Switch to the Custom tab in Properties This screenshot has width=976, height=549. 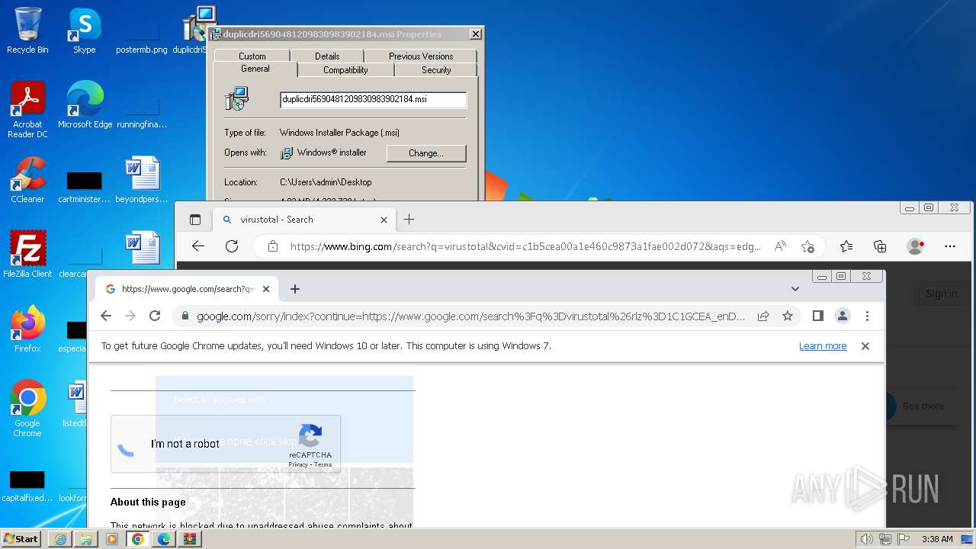(252, 56)
